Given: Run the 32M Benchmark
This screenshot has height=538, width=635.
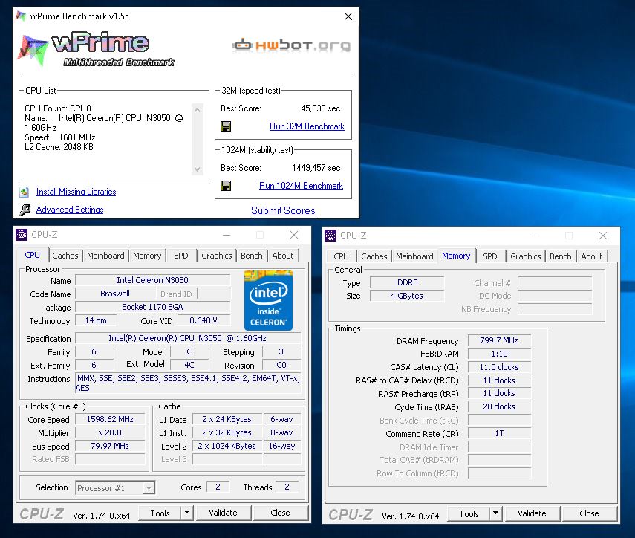Looking at the screenshot, I should click(307, 126).
